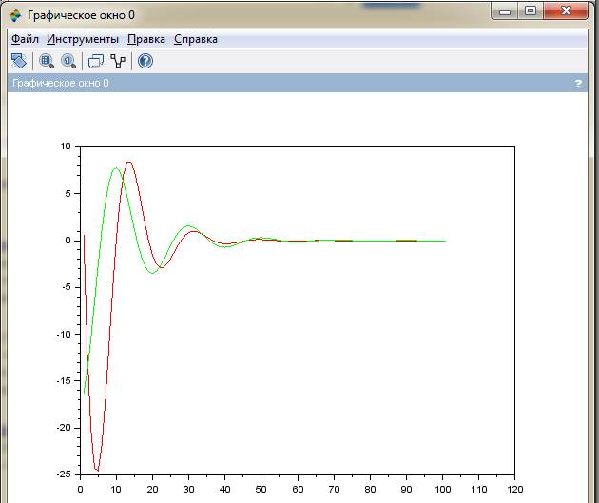
Task: Click the x-axis label 40
Action: point(225,490)
